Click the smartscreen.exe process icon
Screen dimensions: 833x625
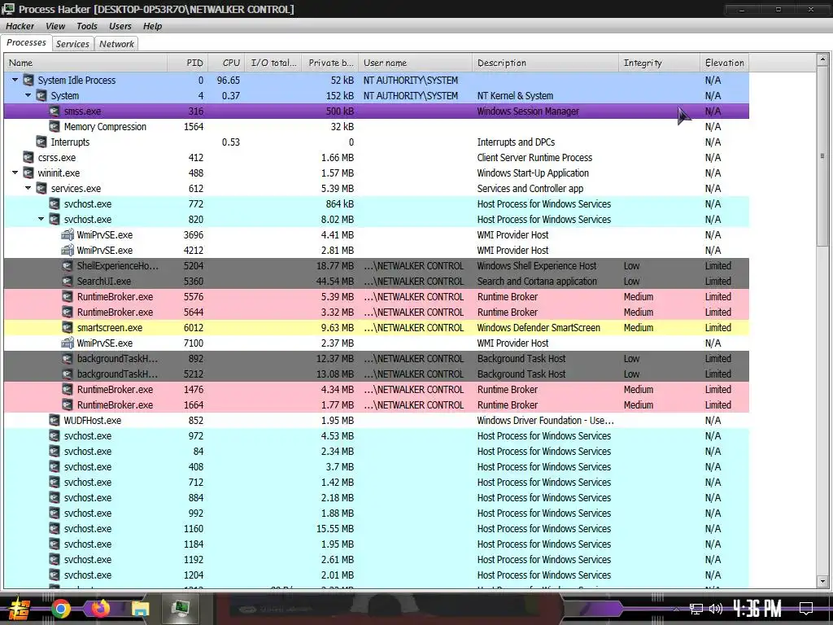(68, 327)
